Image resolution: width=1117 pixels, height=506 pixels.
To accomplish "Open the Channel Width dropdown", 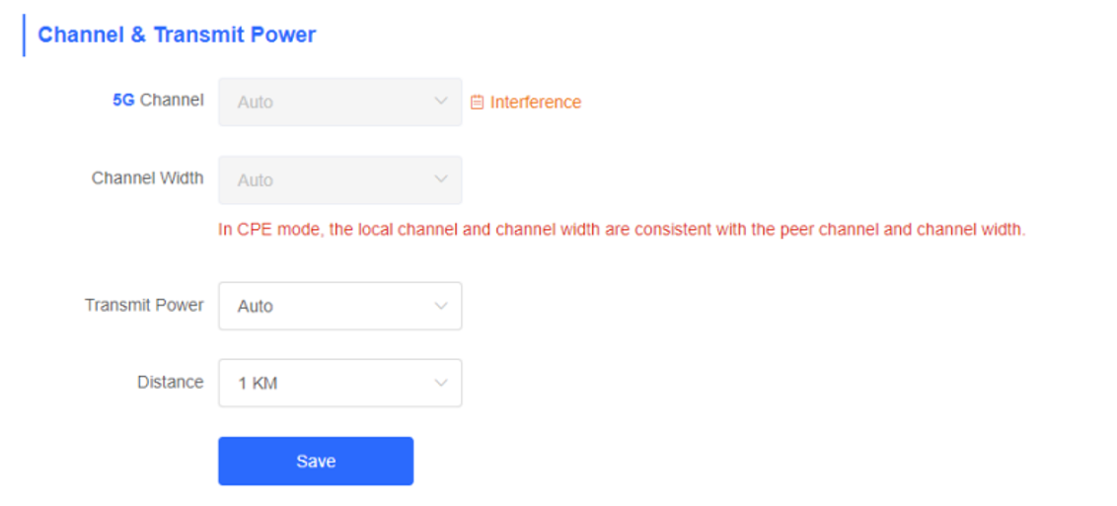I will [x=339, y=181].
